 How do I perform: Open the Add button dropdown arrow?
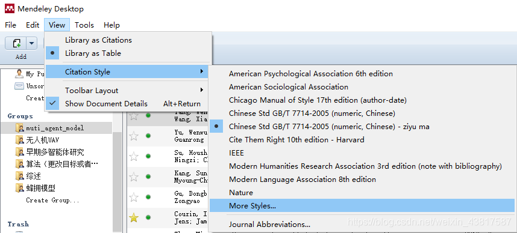pos(32,43)
